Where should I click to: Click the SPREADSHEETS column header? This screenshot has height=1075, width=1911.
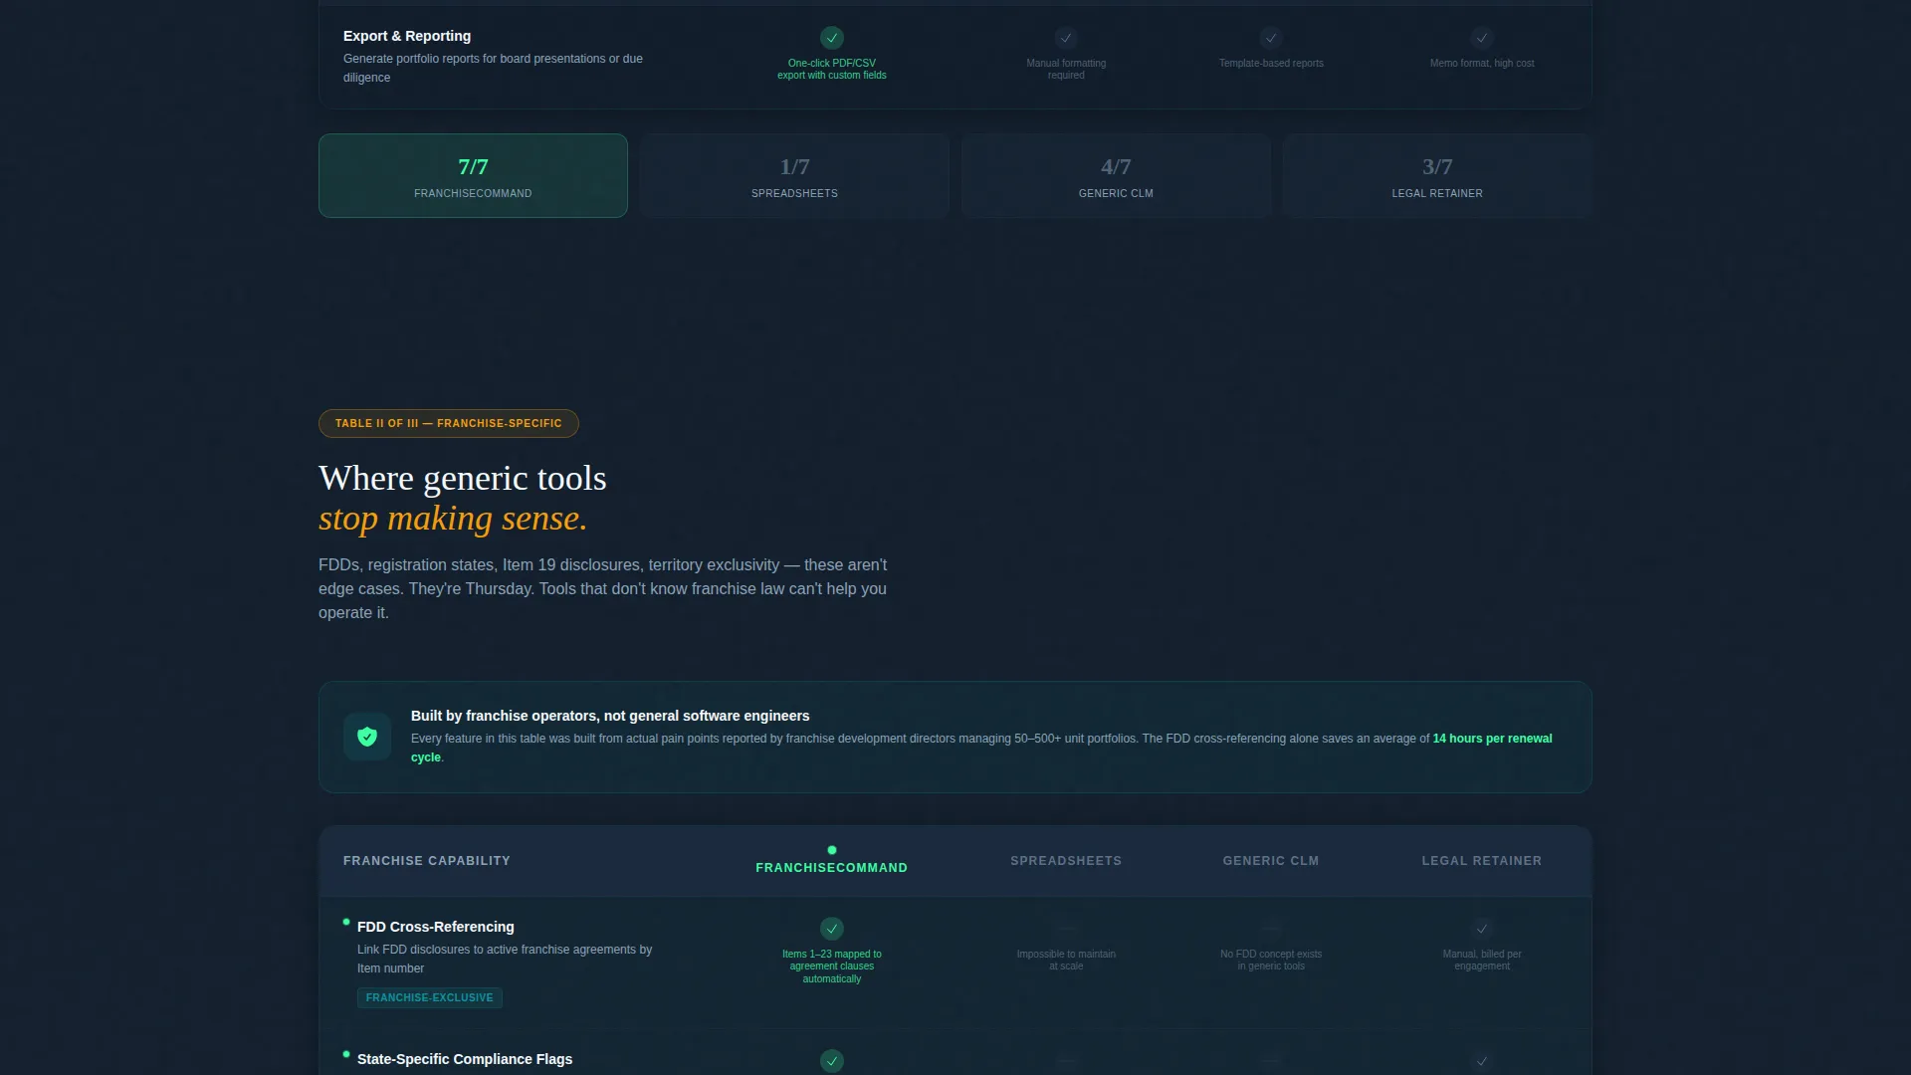click(1066, 861)
